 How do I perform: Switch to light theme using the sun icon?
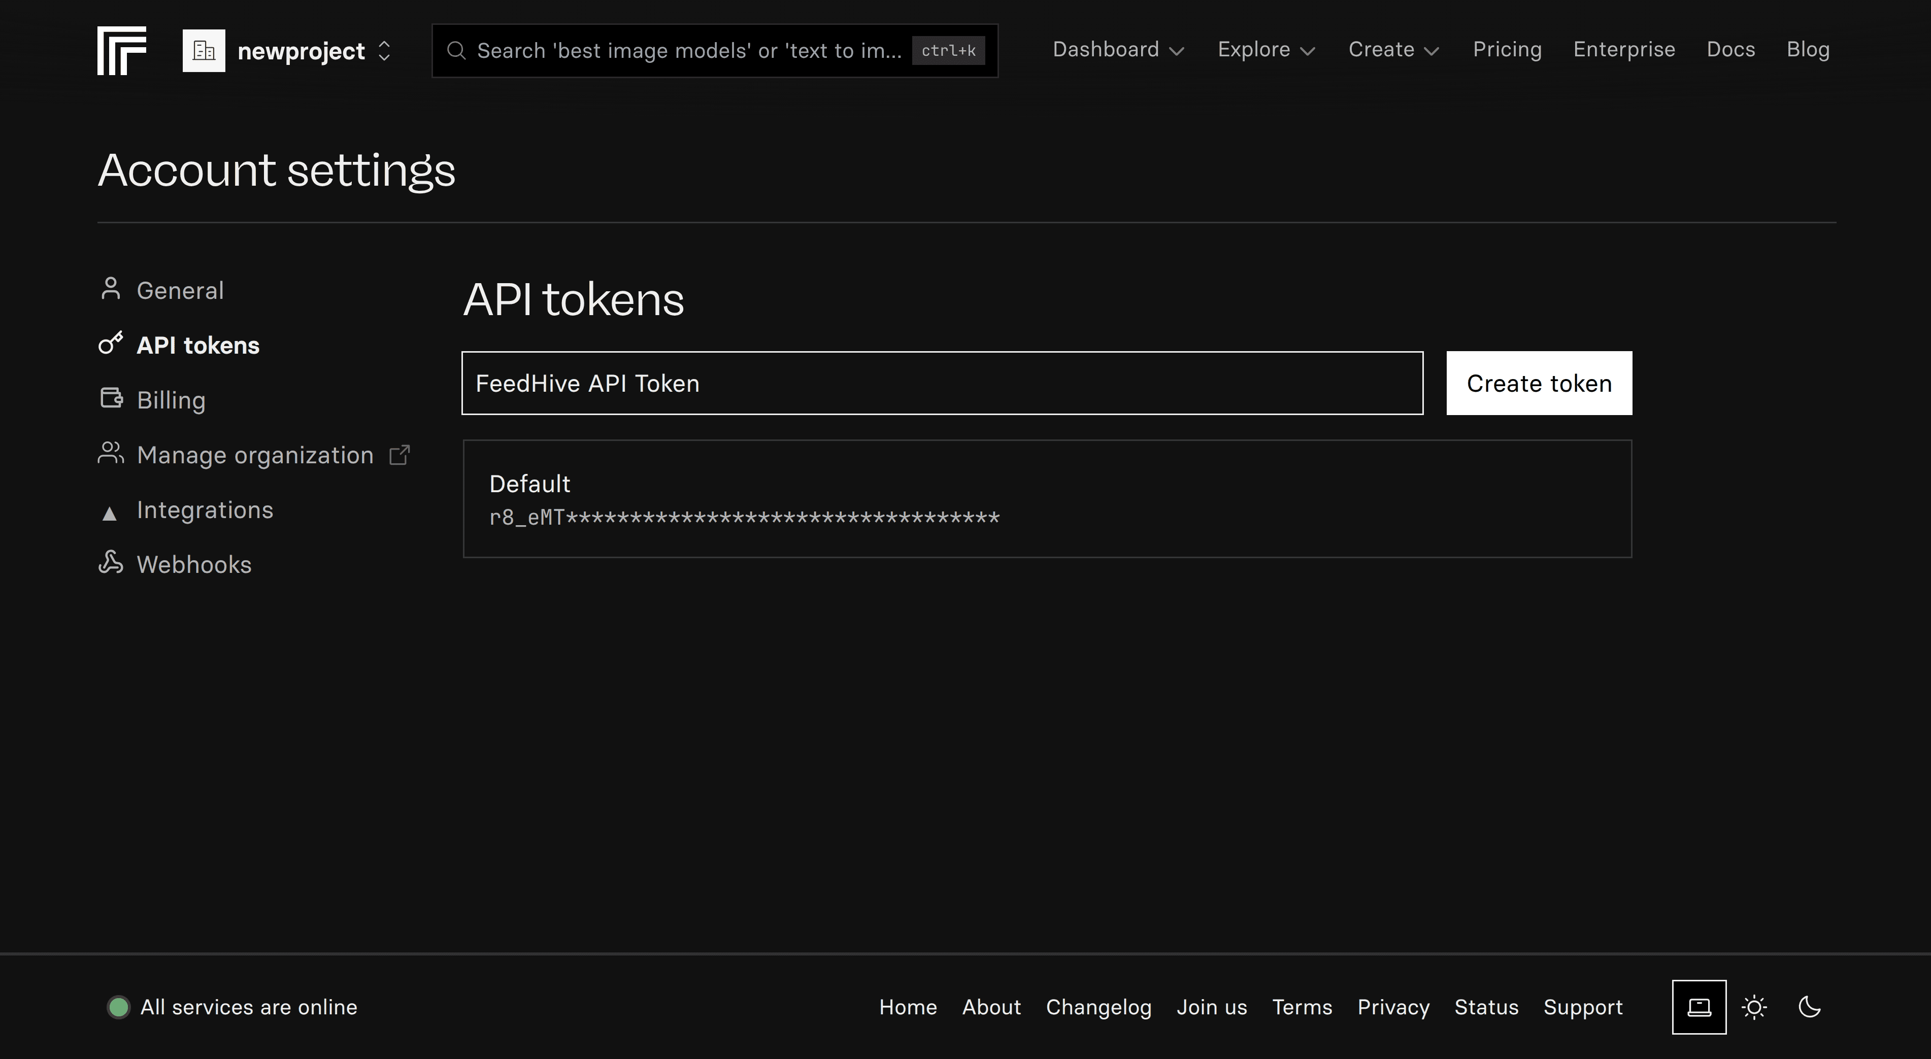click(x=1755, y=1007)
